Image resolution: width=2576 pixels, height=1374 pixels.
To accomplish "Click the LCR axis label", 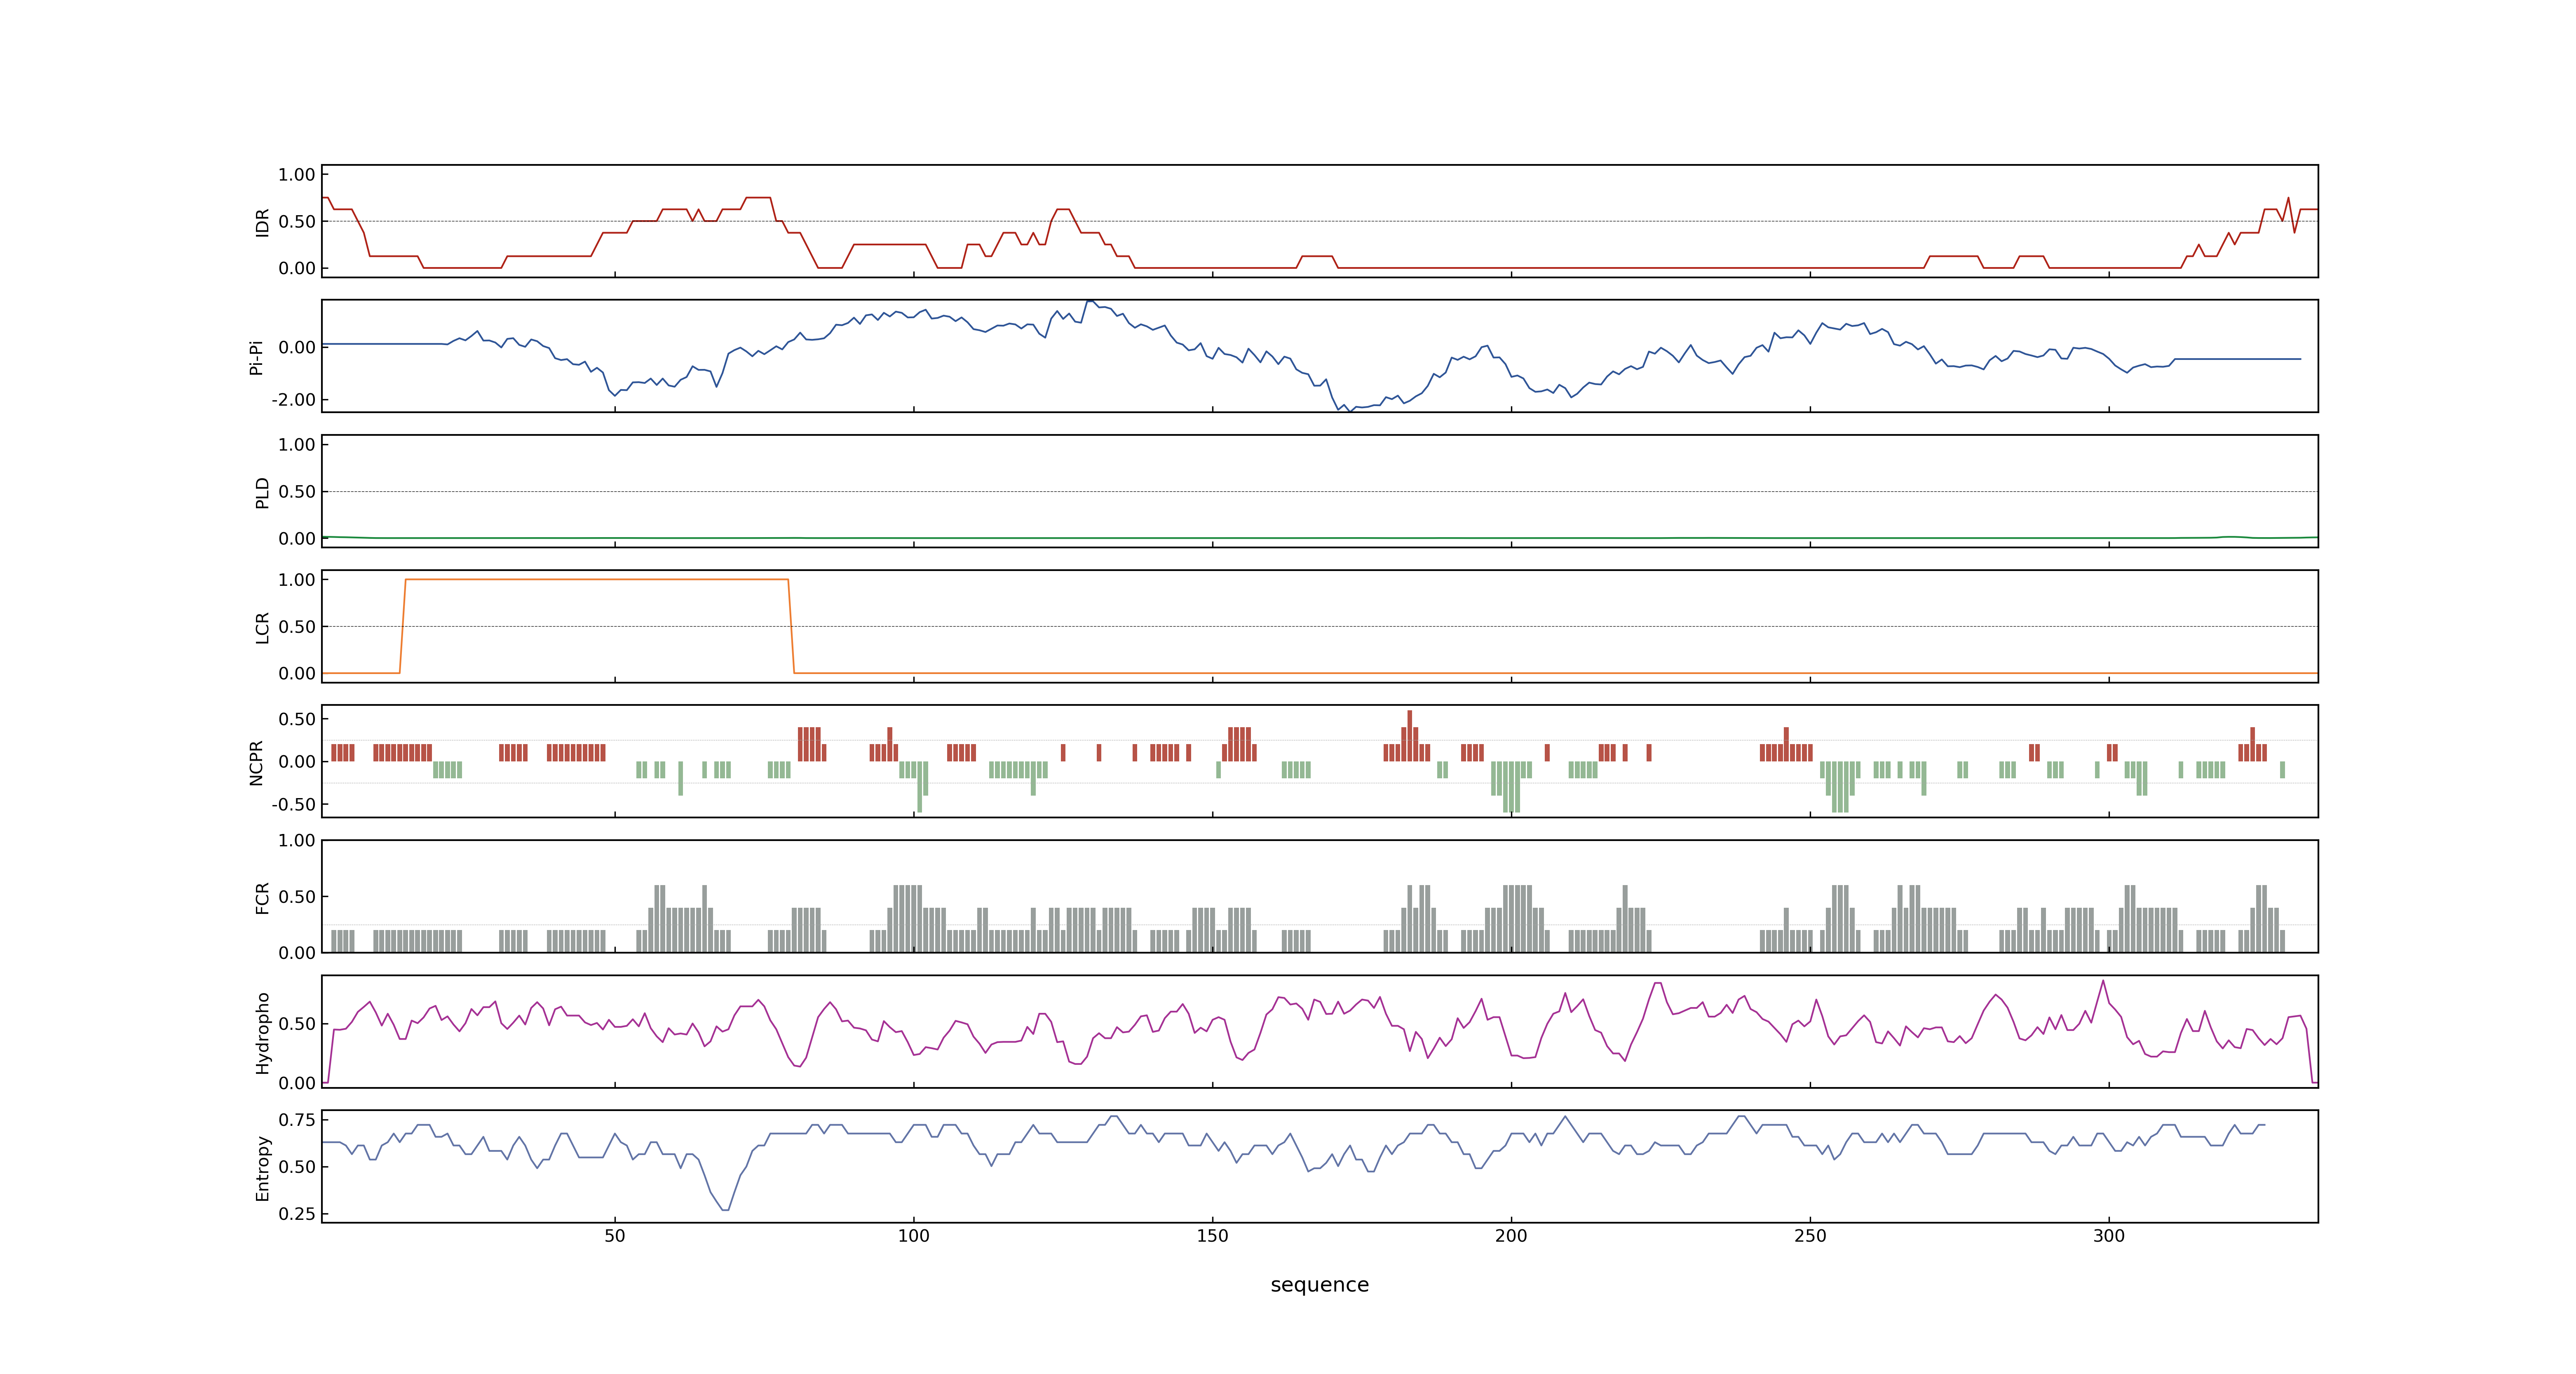I will 262,628.
